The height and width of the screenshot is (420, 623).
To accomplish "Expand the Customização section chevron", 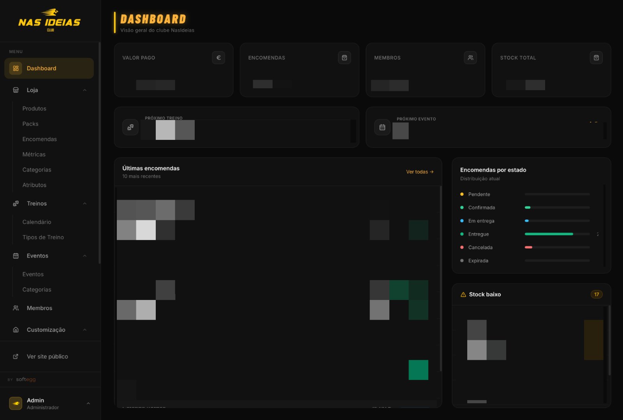I will pos(85,330).
